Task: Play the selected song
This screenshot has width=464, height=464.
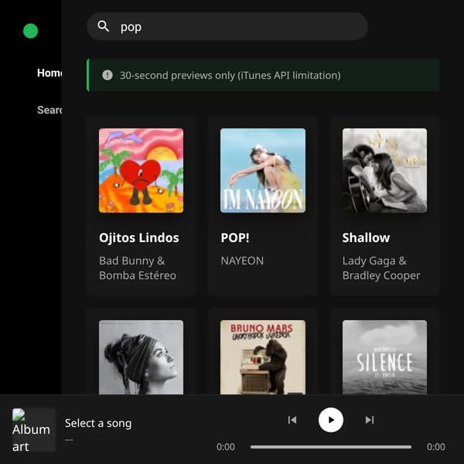Action: click(x=331, y=420)
